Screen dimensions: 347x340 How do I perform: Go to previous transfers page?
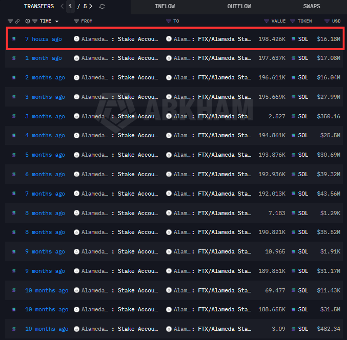pos(62,7)
